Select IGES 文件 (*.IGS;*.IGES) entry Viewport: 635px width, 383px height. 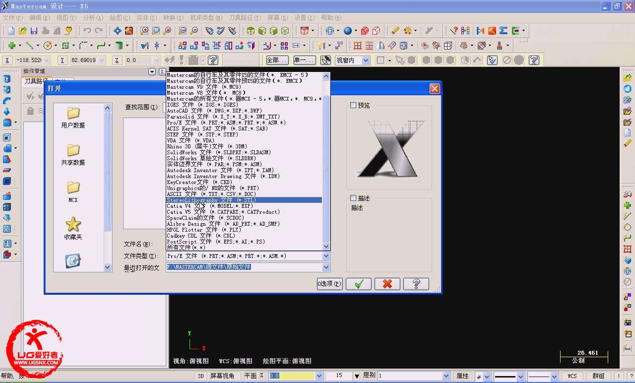coord(244,105)
